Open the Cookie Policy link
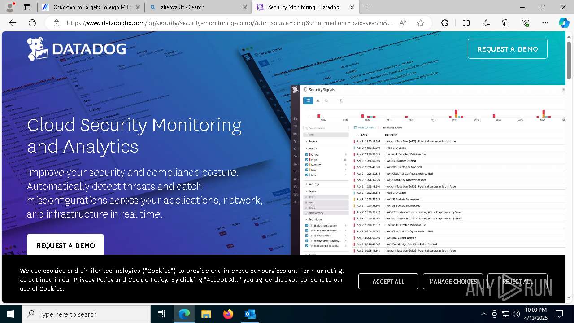Screen dimensions: 574x323 pos(148,279)
